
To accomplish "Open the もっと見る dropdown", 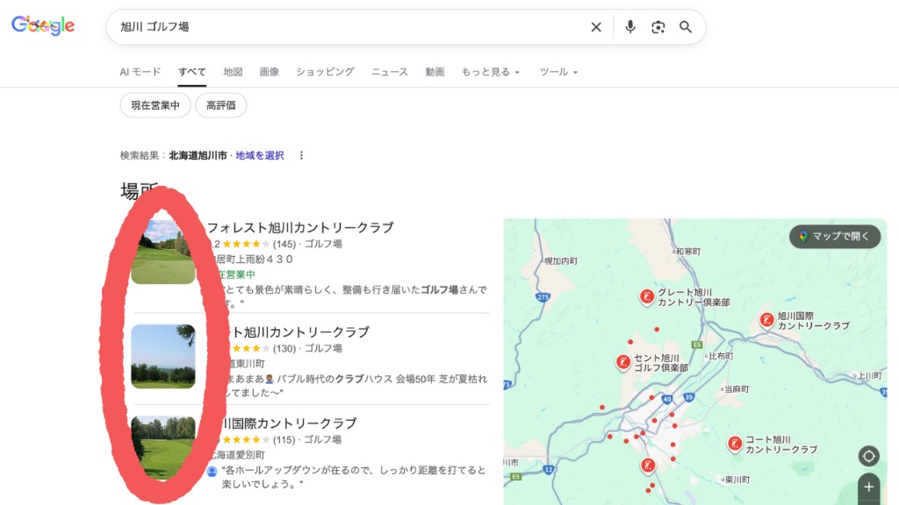I will pyautogui.click(x=485, y=72).
